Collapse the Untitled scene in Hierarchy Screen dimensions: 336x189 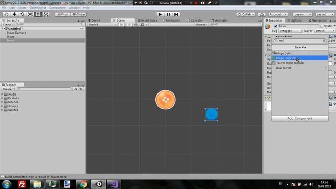(2, 29)
